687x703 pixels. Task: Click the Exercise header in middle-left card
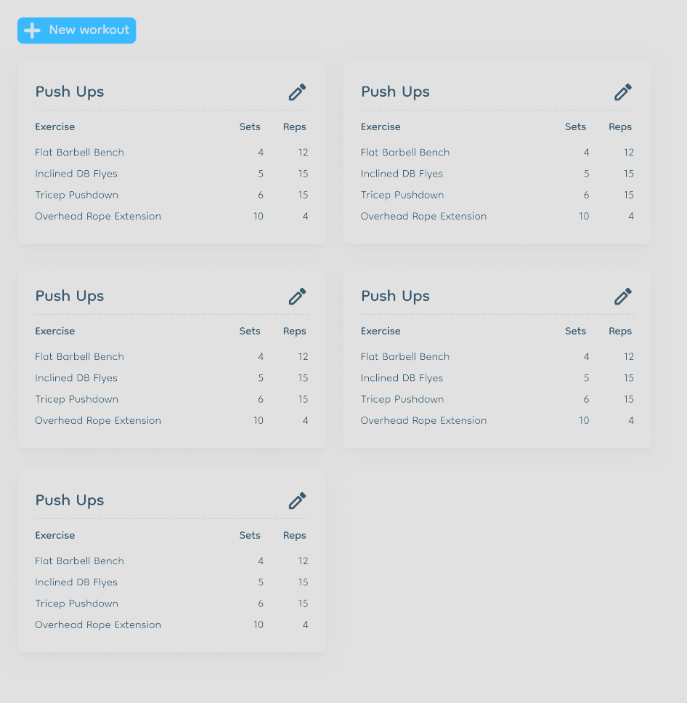(x=54, y=332)
